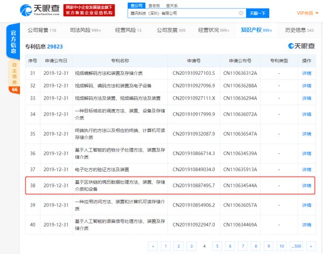This screenshot has width=323, height=254.
Task: Select the 查公司 search tab
Action: tap(136, 4)
